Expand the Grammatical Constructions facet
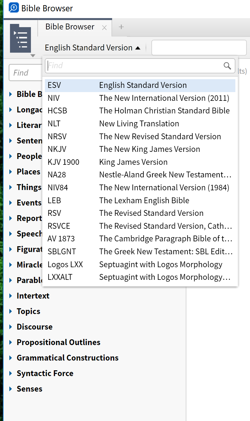The height and width of the screenshot is (421, 250). (11, 358)
